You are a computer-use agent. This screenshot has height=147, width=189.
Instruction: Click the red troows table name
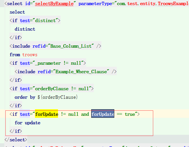[30, 55]
